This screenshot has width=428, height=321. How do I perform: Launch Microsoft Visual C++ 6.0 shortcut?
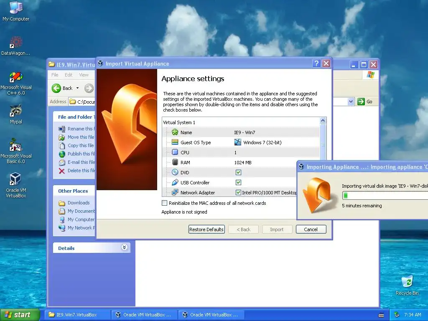tap(16, 83)
